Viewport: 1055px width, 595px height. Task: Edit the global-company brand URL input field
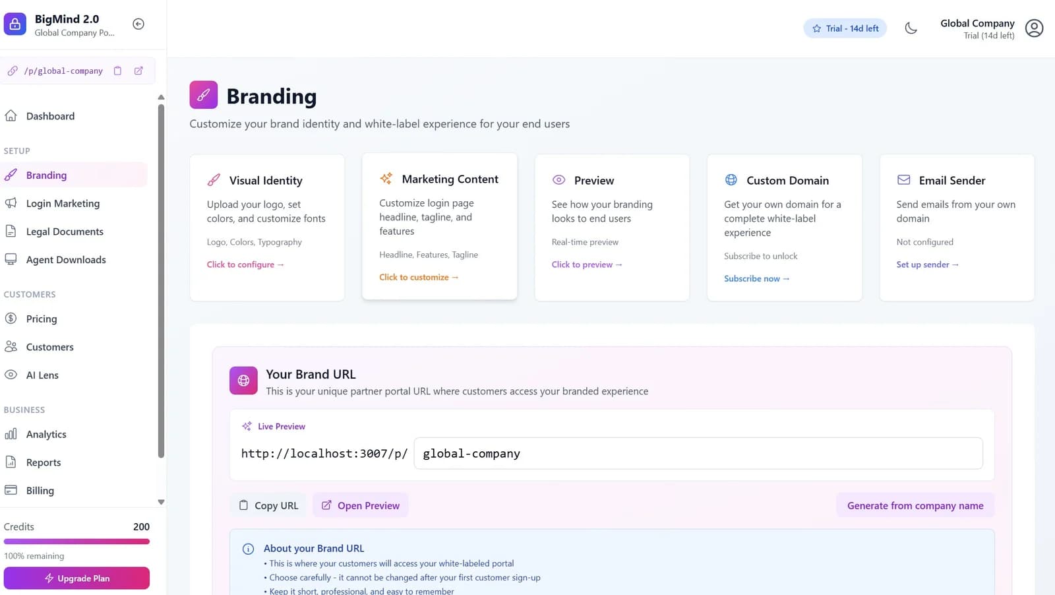(x=698, y=453)
